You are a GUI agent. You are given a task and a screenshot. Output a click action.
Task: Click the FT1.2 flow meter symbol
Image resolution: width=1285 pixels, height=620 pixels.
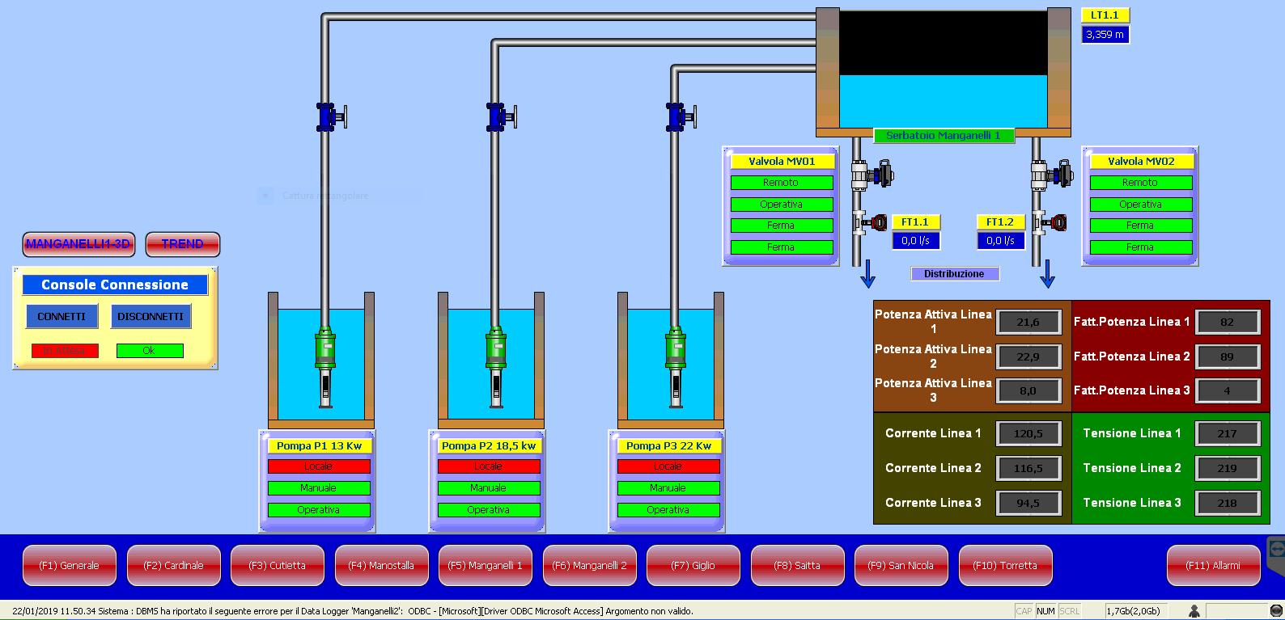1050,222
